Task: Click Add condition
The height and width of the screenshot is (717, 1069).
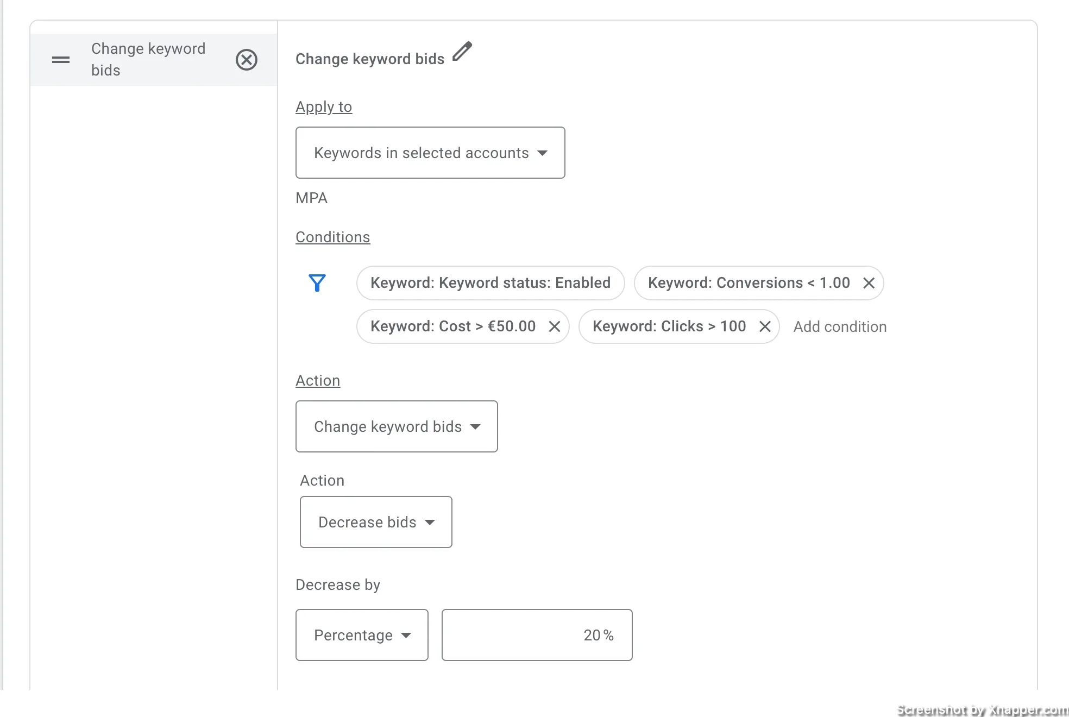Action: tap(840, 327)
